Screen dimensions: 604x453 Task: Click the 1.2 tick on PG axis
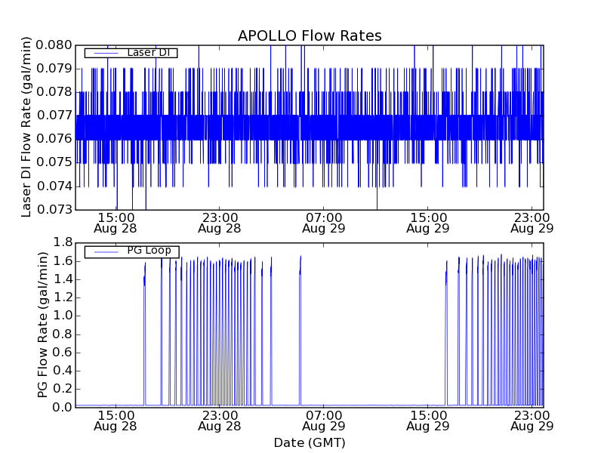coord(63,297)
